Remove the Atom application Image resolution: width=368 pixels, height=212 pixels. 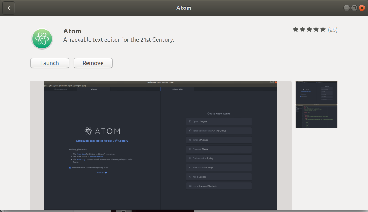(93, 63)
